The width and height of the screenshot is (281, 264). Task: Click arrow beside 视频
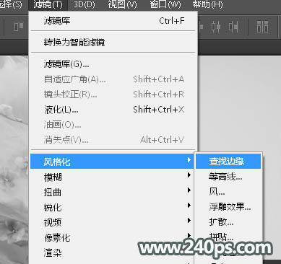189,221
